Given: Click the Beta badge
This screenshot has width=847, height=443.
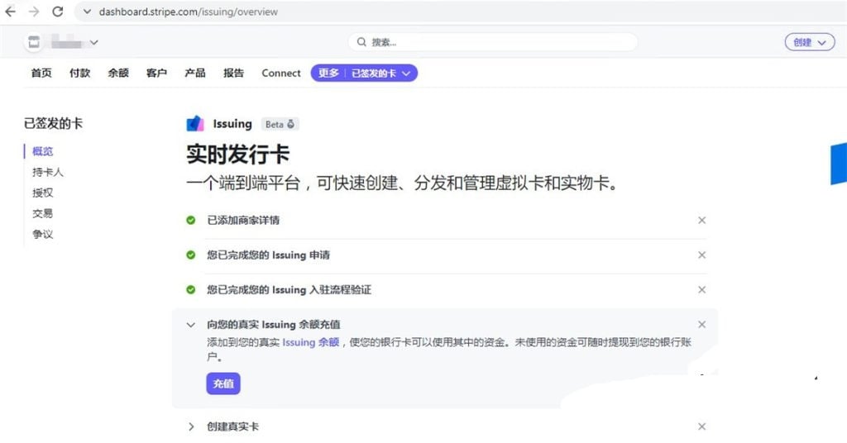Looking at the screenshot, I should pos(280,124).
